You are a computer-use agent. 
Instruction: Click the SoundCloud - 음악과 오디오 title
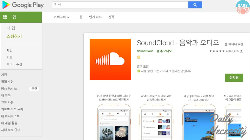click(x=178, y=43)
